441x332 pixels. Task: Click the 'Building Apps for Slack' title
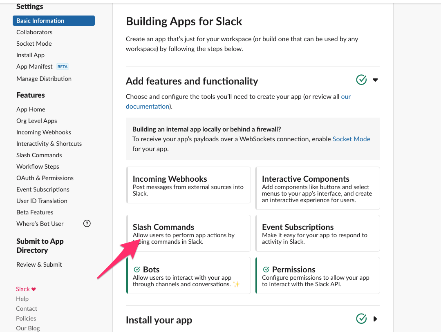(184, 21)
